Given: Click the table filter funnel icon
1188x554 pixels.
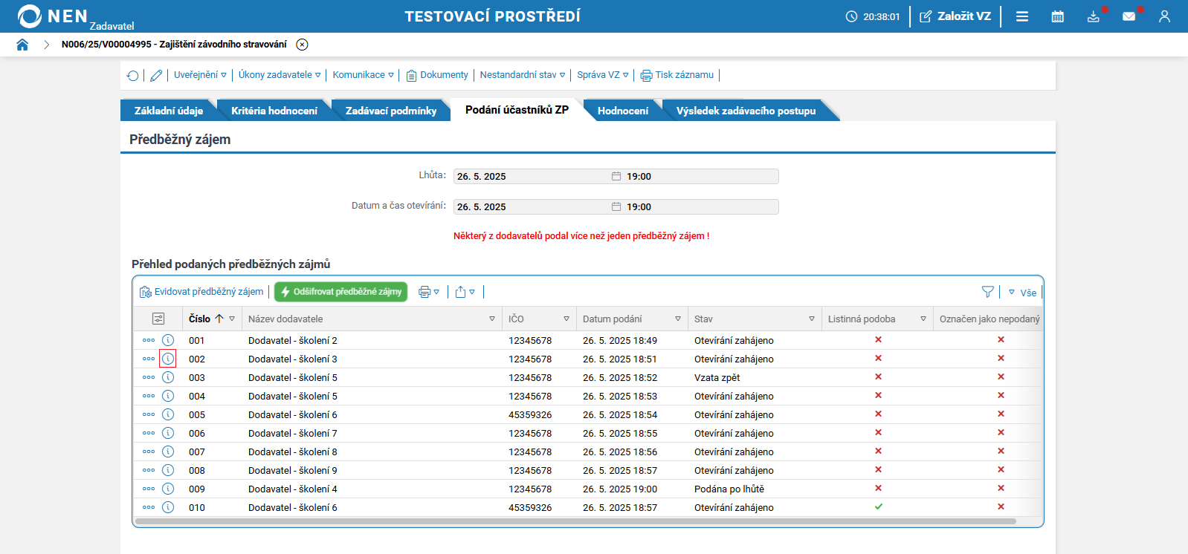Looking at the screenshot, I should click(987, 292).
